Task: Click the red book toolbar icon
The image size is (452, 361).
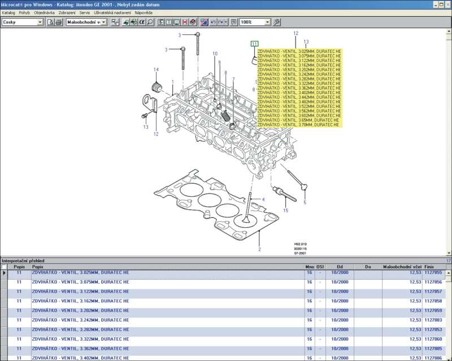Action: tap(193, 22)
